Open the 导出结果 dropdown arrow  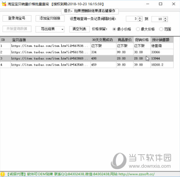click(62, 29)
